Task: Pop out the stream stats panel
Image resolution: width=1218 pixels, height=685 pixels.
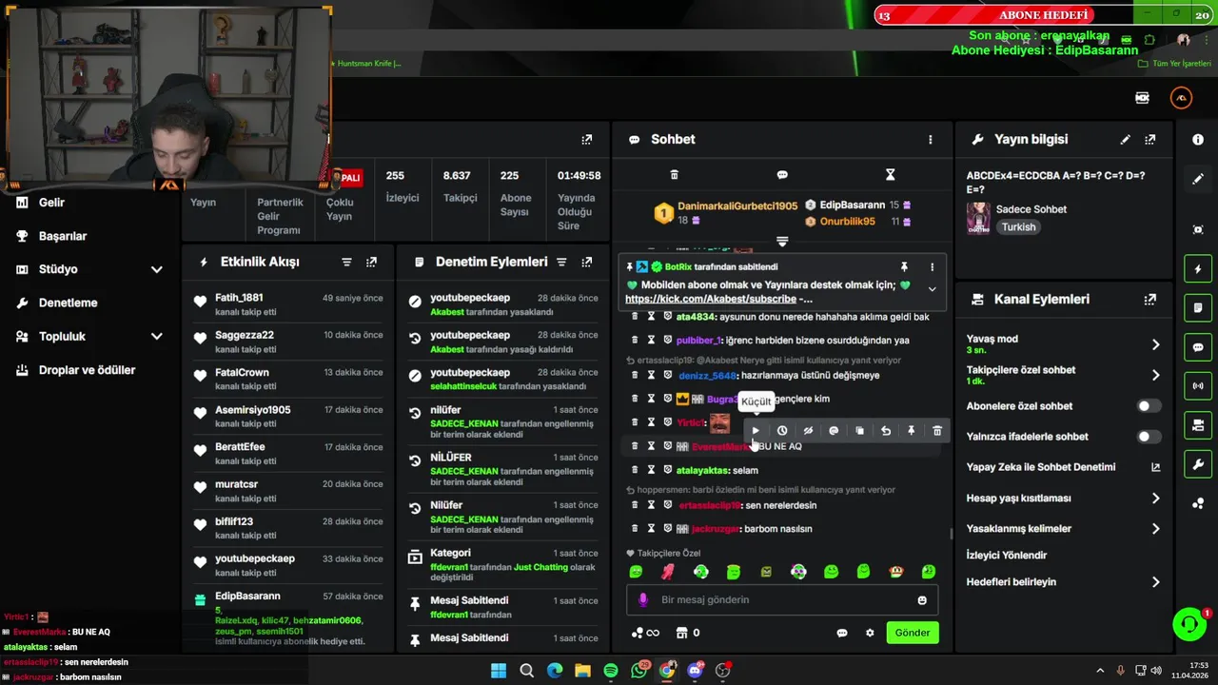Action: [x=587, y=140]
